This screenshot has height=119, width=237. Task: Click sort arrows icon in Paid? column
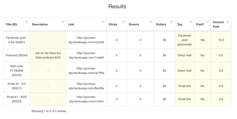point(207,22)
